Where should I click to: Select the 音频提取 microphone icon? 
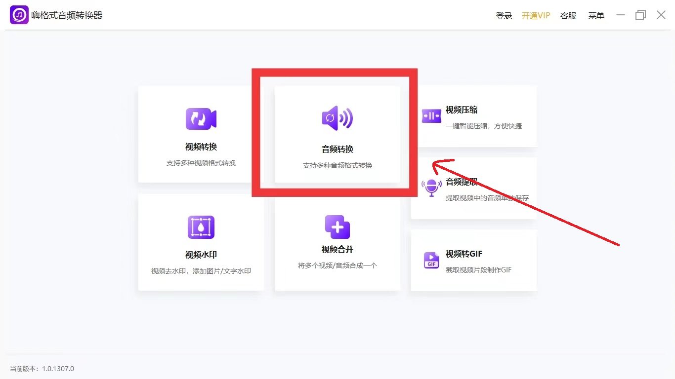pyautogui.click(x=431, y=188)
